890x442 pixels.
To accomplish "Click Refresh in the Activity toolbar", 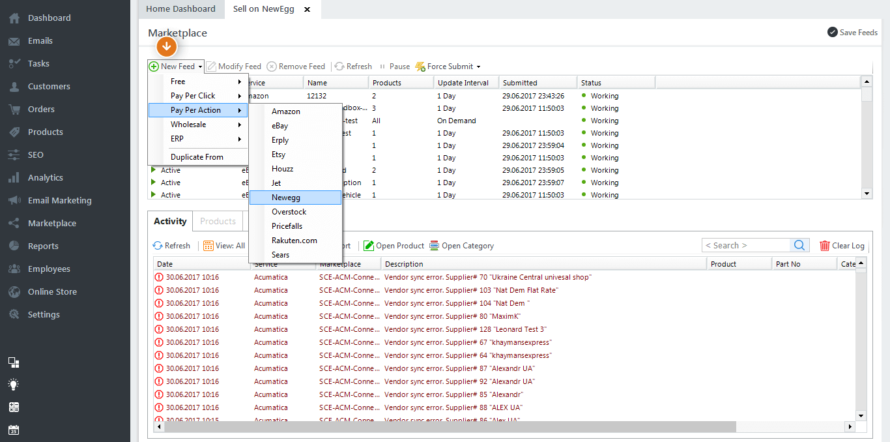I will point(171,246).
